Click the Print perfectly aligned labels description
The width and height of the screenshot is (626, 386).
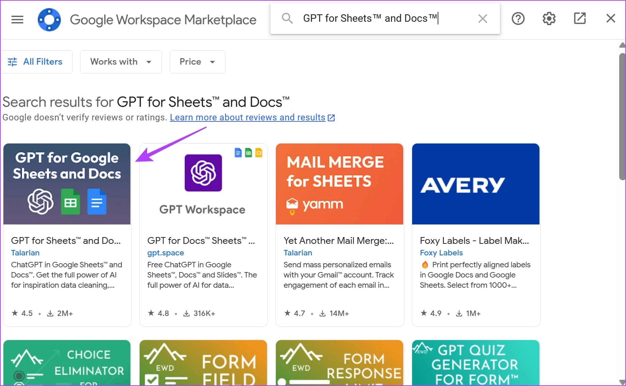(x=475, y=275)
